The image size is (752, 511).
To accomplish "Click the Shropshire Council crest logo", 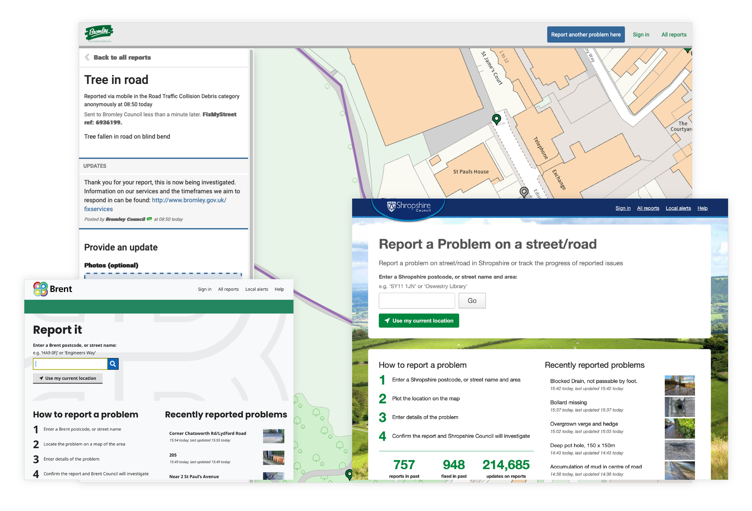I will (x=392, y=206).
